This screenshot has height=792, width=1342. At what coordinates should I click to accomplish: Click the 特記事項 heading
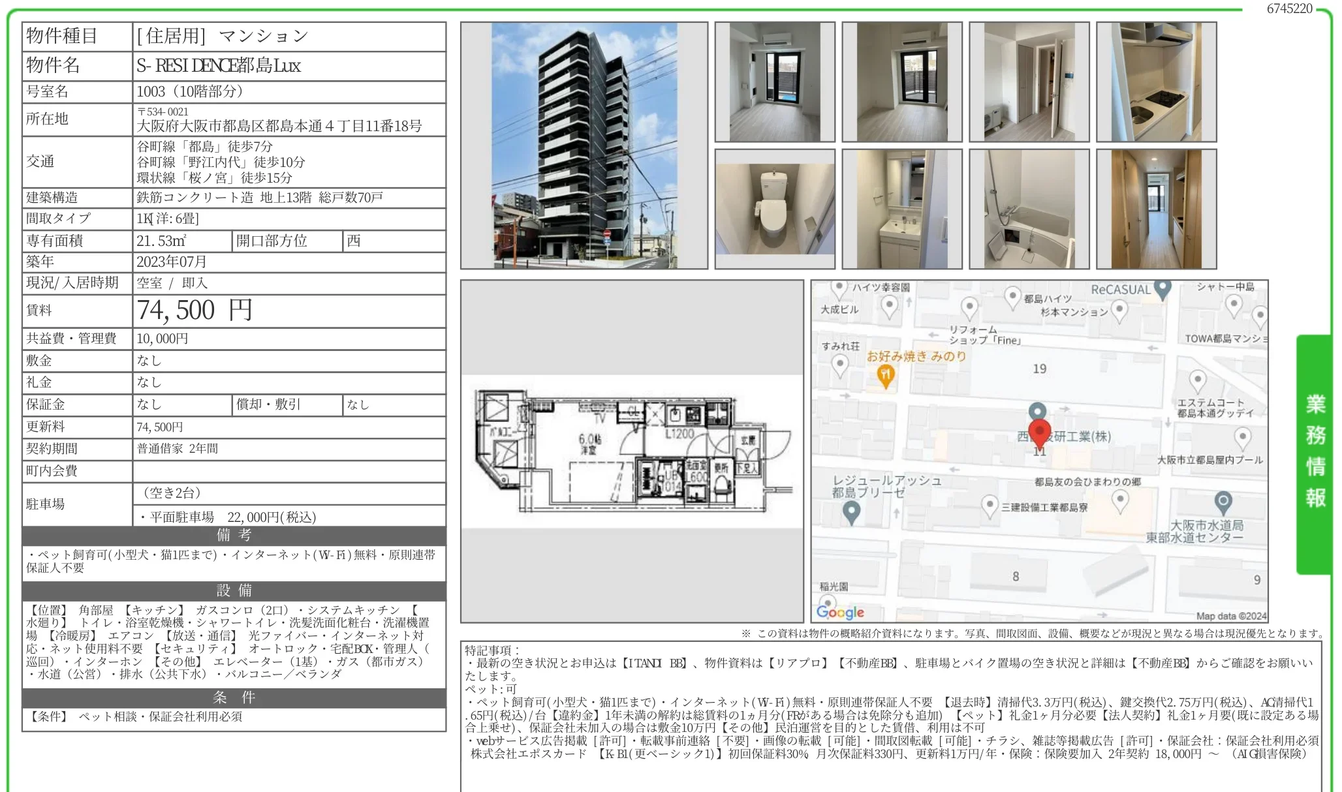pyautogui.click(x=492, y=650)
